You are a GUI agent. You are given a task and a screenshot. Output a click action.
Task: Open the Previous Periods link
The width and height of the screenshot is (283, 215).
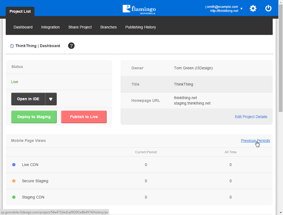255,141
